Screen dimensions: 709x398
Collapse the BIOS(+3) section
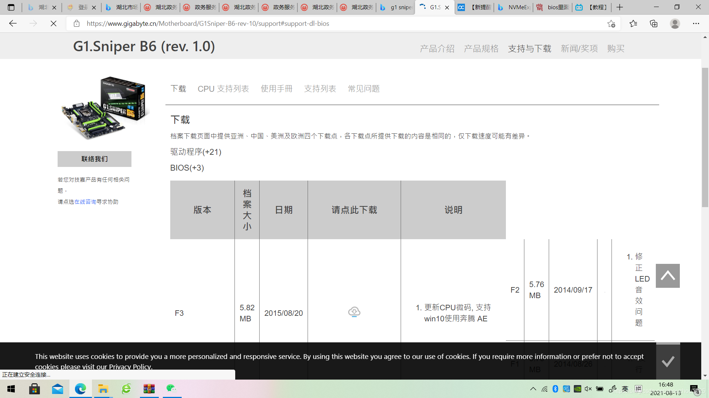pyautogui.click(x=187, y=168)
